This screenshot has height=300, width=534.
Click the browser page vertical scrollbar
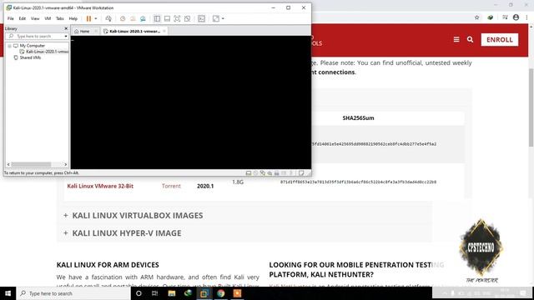pos(531,107)
